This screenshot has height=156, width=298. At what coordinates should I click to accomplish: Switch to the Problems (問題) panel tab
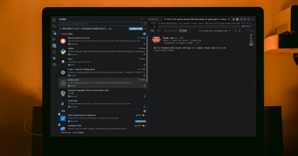152,31
